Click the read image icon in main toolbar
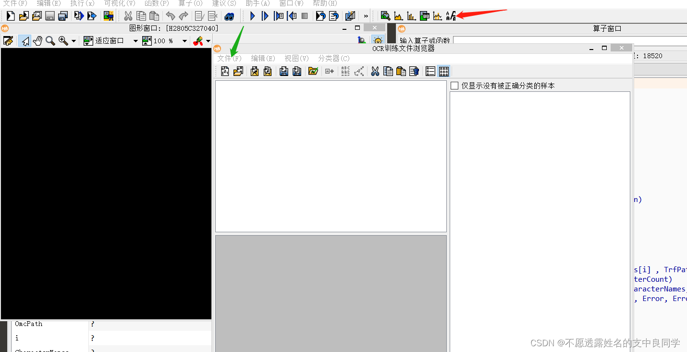 (x=109, y=16)
